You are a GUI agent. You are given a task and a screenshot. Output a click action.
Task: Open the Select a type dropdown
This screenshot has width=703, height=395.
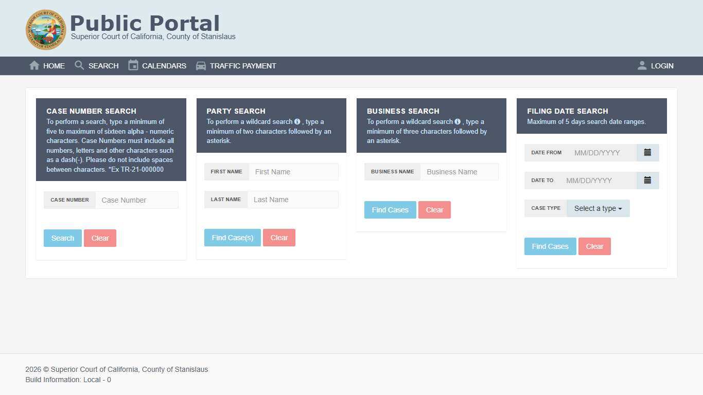(x=598, y=208)
